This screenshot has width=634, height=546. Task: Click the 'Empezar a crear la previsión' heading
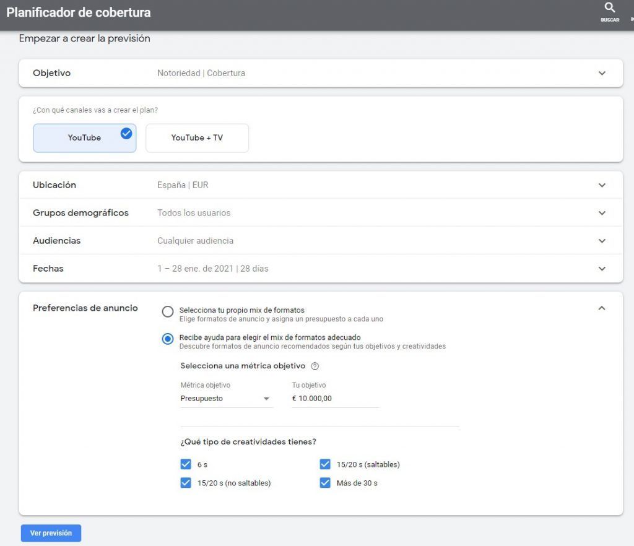coord(84,38)
